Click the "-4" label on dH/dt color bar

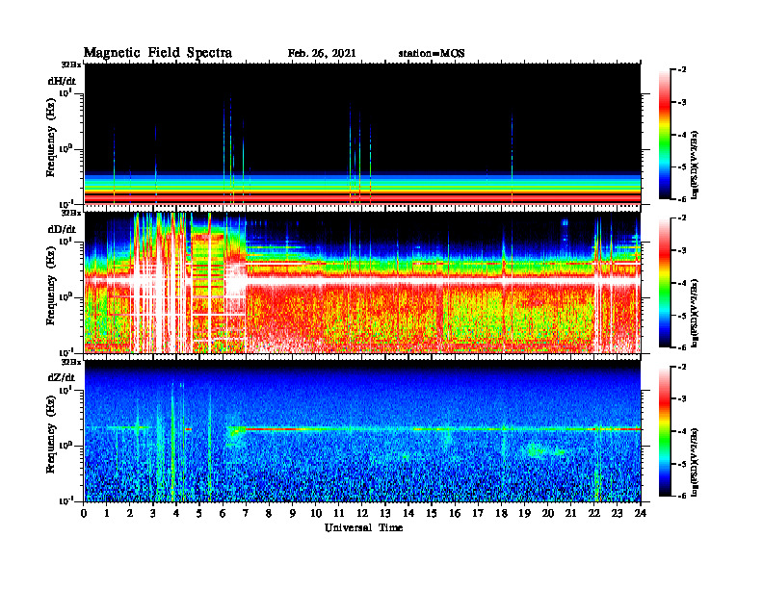[682, 135]
